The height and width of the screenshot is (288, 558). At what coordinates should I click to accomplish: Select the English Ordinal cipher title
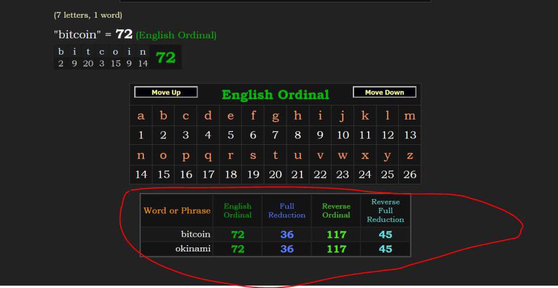(x=275, y=95)
